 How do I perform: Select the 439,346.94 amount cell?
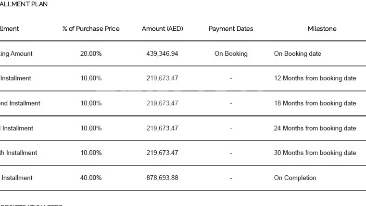162,54
